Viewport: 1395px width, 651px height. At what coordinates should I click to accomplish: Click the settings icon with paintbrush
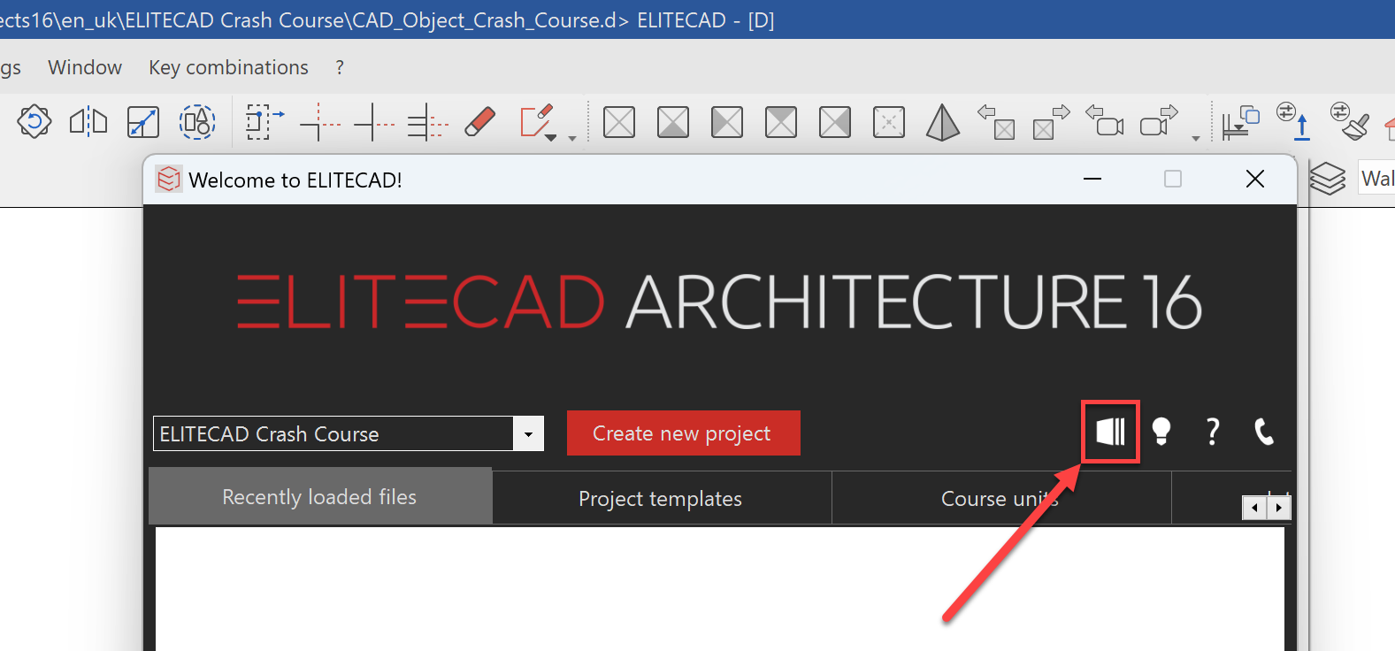1350,122
